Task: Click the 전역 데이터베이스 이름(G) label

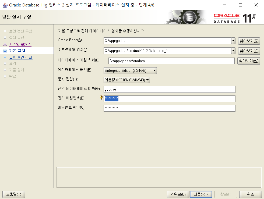Action: 79,88
